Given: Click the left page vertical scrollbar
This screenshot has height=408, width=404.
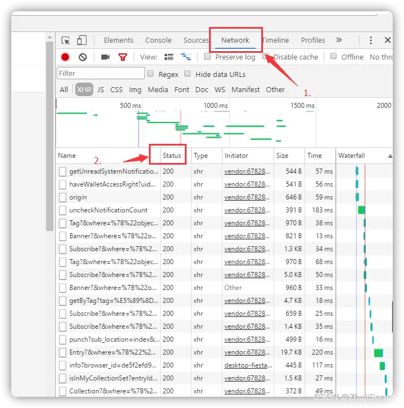Looking at the screenshot, I should 49,136.
